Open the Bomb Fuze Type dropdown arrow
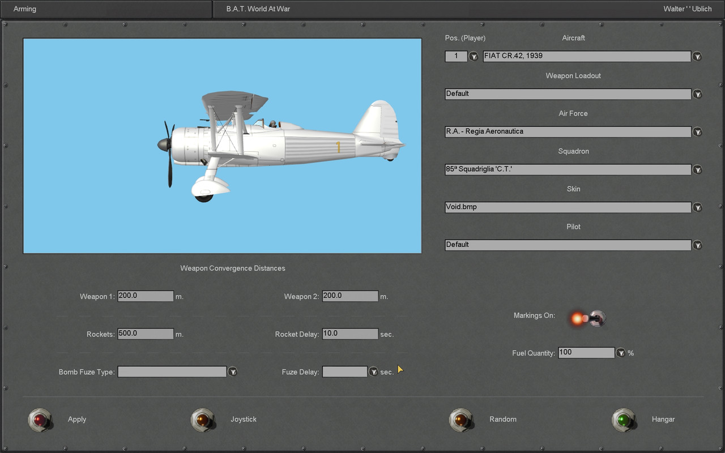 coord(232,372)
